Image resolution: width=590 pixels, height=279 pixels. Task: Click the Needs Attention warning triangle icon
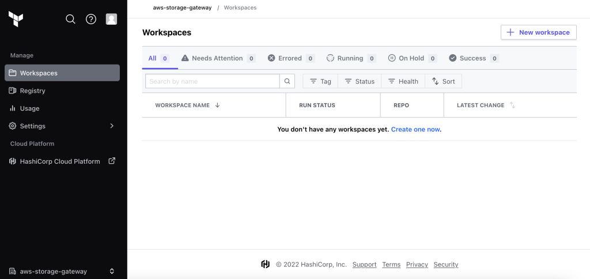185,58
